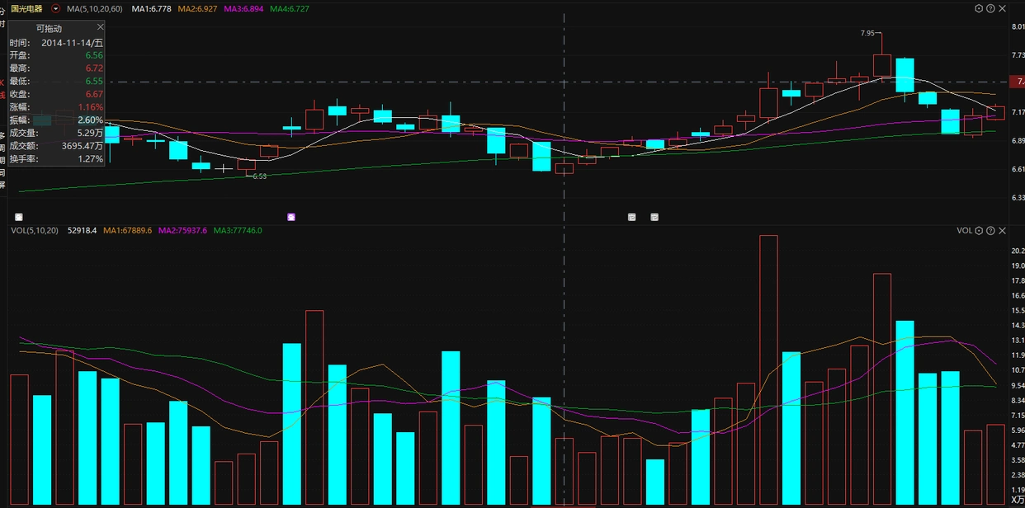
Task: Click the MA(5,10,20,60) indicator parameters label
Action: tap(94, 8)
